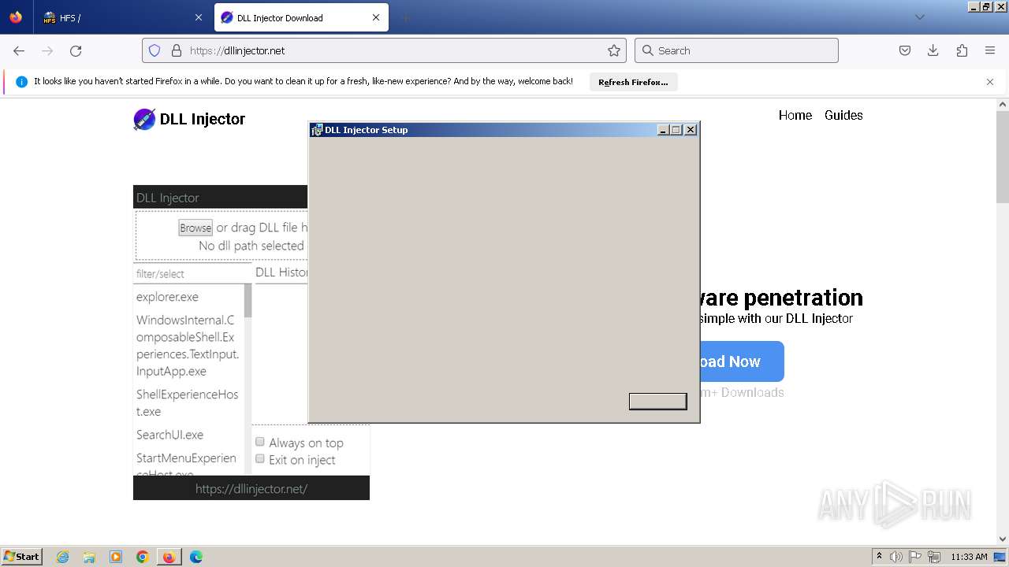The height and width of the screenshot is (567, 1009).
Task: Close the DLL Injector Download tab
Action: click(376, 17)
